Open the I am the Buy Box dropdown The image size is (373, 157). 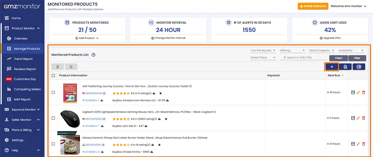(x=263, y=51)
